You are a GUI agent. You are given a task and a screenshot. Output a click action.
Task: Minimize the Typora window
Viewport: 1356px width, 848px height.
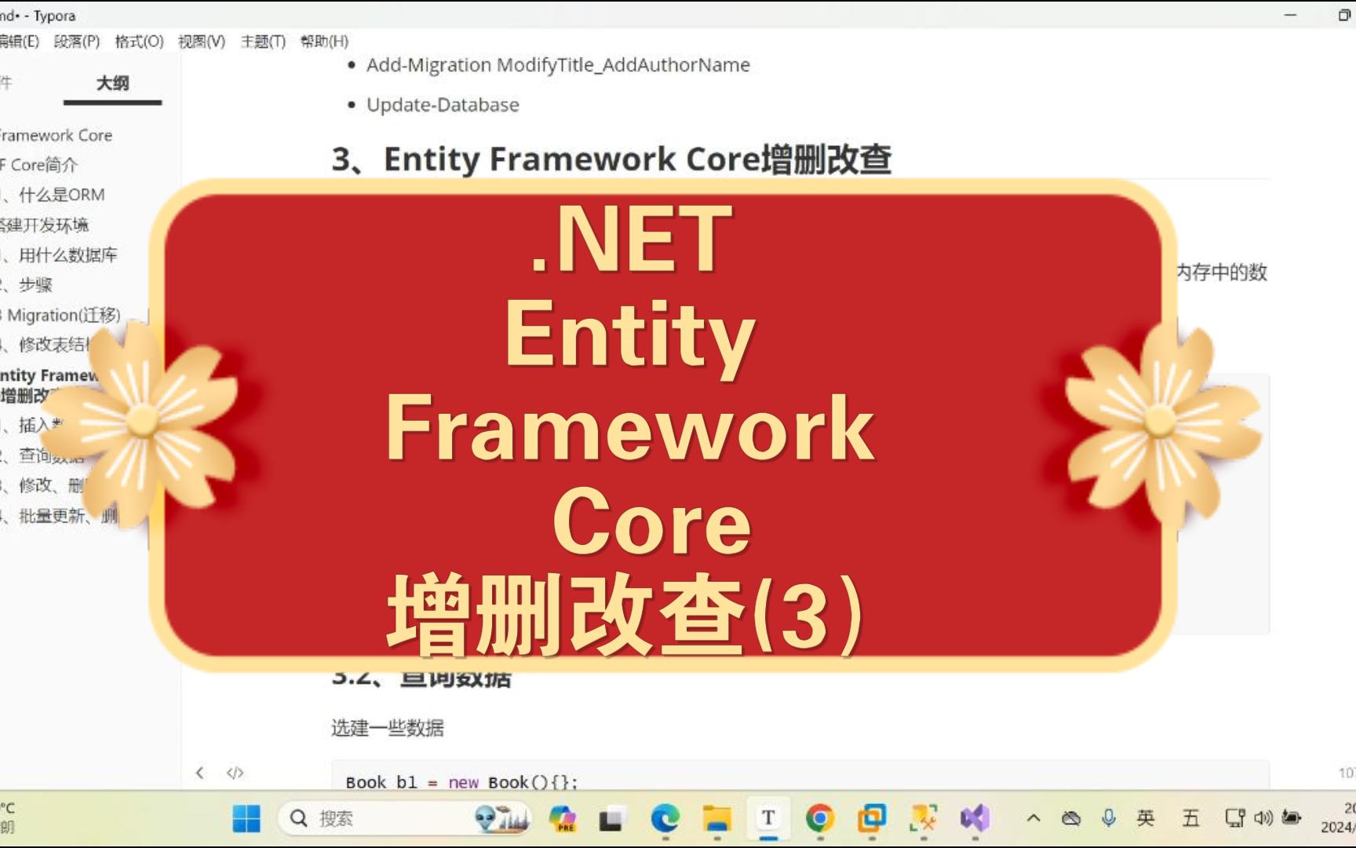coord(1290,15)
